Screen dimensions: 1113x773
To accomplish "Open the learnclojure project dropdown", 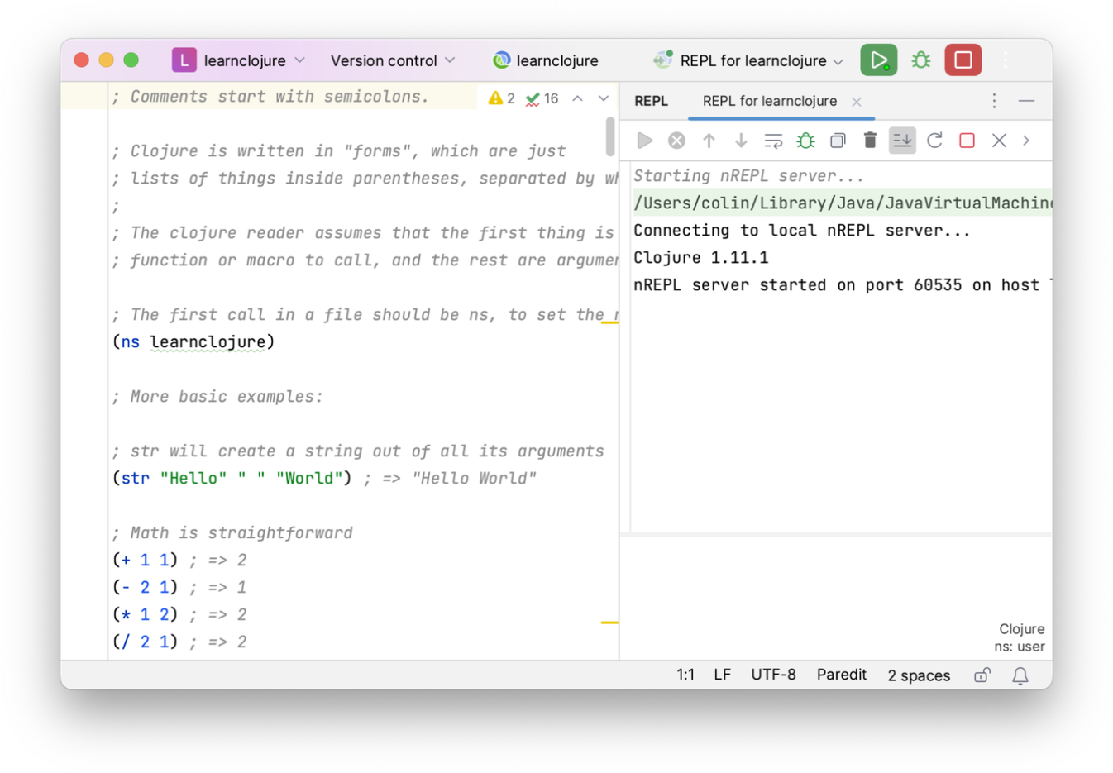I will coord(255,60).
